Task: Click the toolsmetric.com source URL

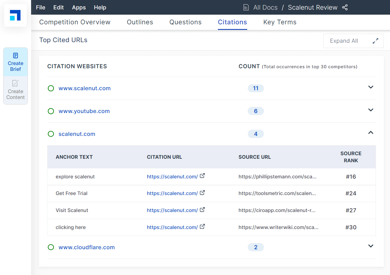Action: [277, 193]
